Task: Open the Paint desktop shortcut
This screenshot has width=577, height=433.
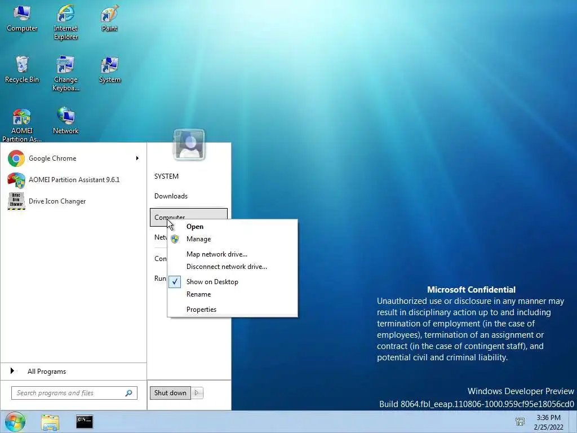Action: [109, 19]
